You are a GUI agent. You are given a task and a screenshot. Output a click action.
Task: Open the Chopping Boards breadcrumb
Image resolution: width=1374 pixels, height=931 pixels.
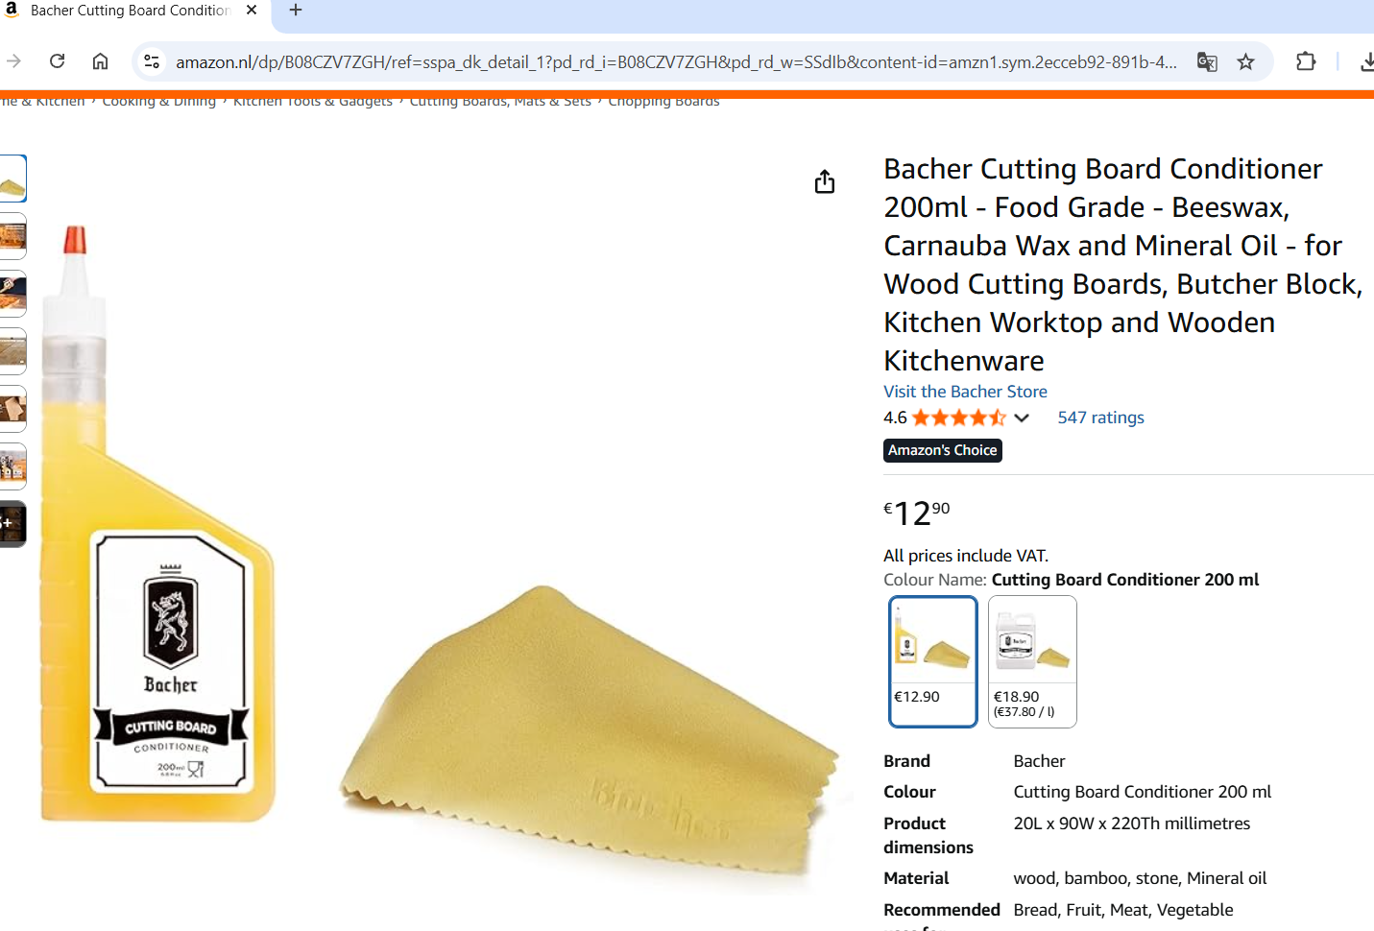(x=663, y=102)
